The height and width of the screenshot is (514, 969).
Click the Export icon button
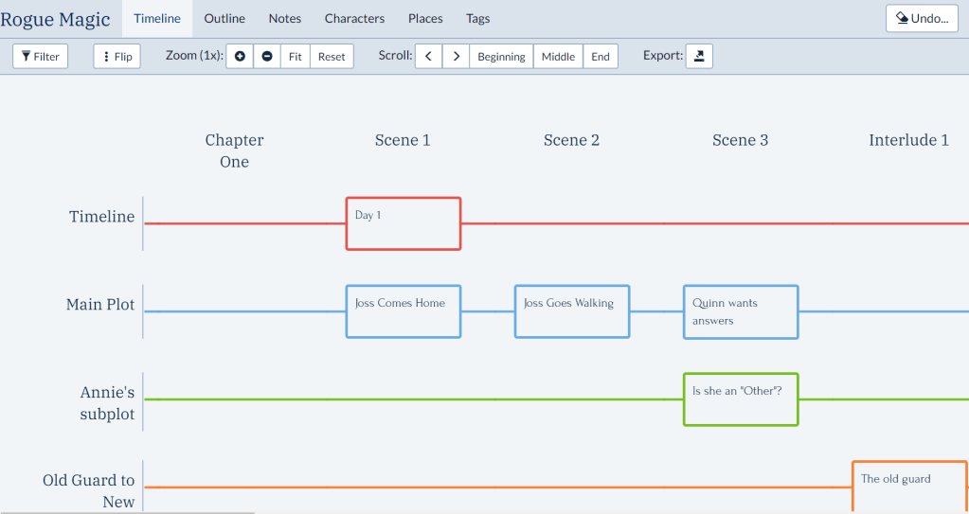[x=699, y=57]
